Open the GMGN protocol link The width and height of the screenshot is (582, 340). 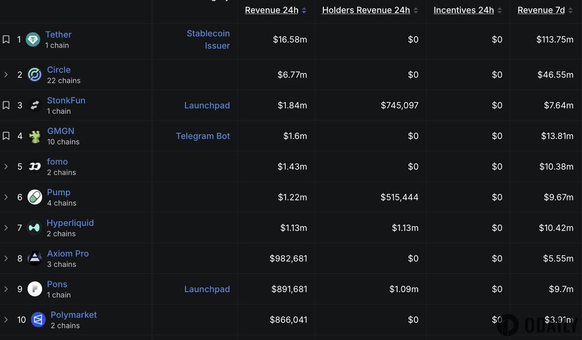click(x=60, y=131)
